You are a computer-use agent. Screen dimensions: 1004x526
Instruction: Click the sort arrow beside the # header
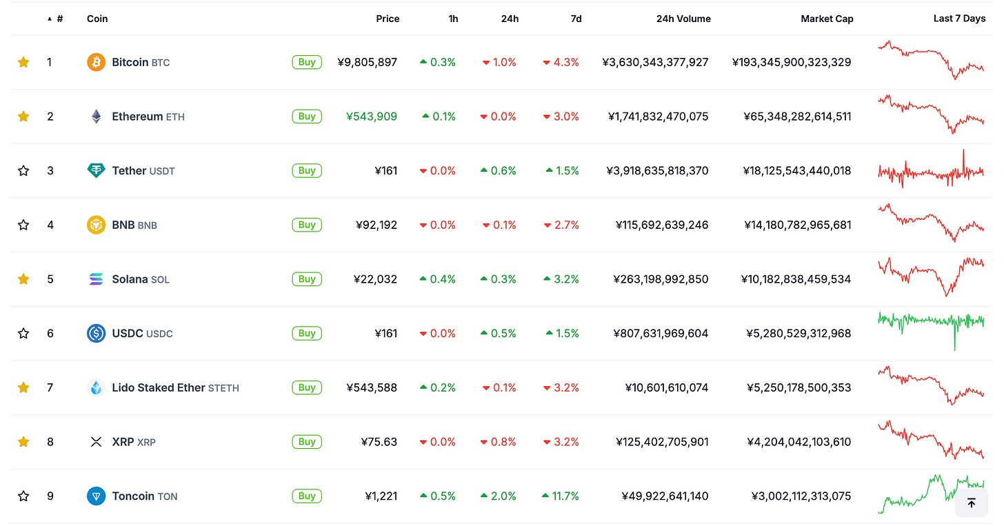[x=50, y=19]
